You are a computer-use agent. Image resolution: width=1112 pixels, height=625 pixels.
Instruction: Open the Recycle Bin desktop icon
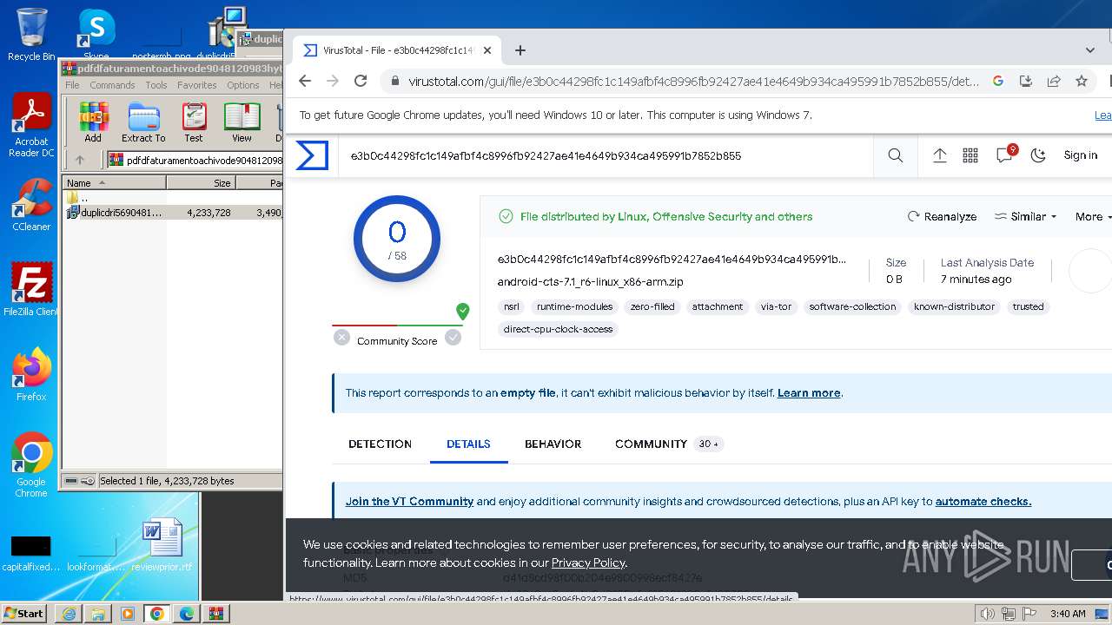[31, 35]
